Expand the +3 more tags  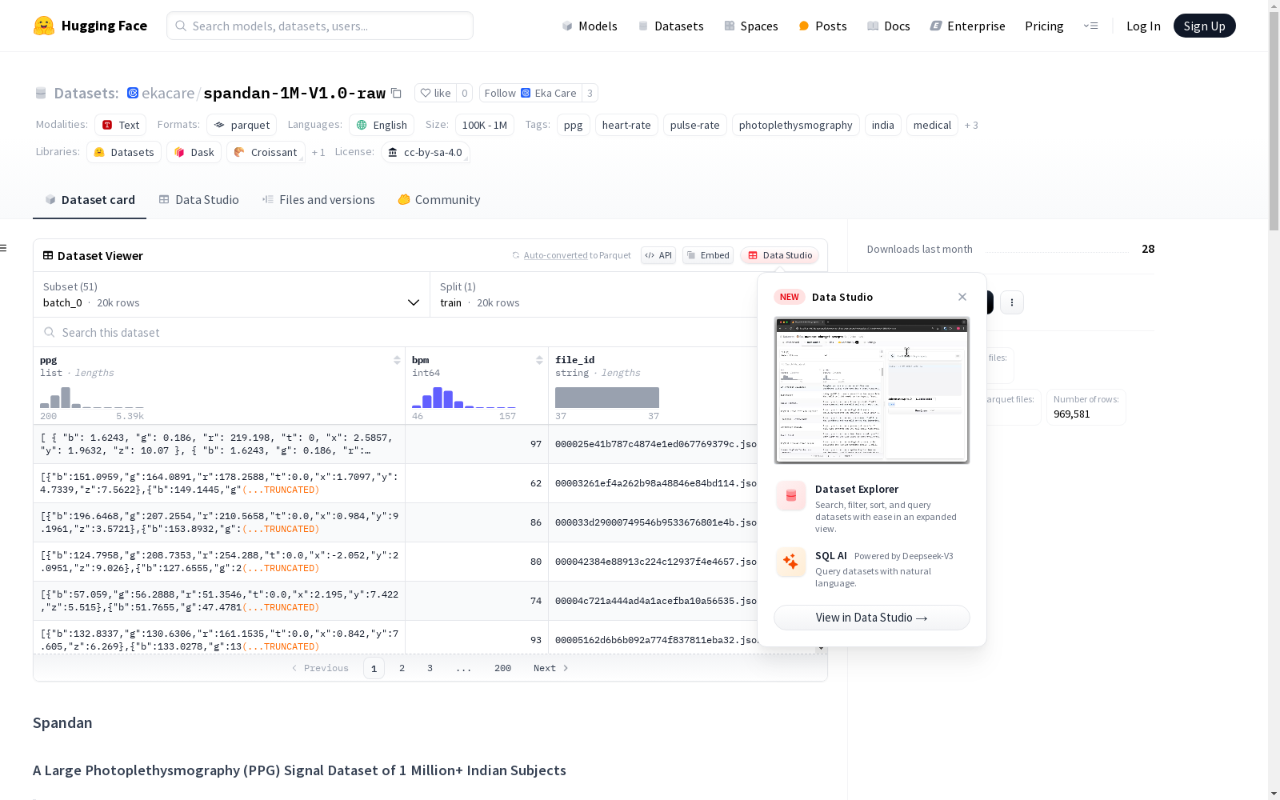point(971,125)
